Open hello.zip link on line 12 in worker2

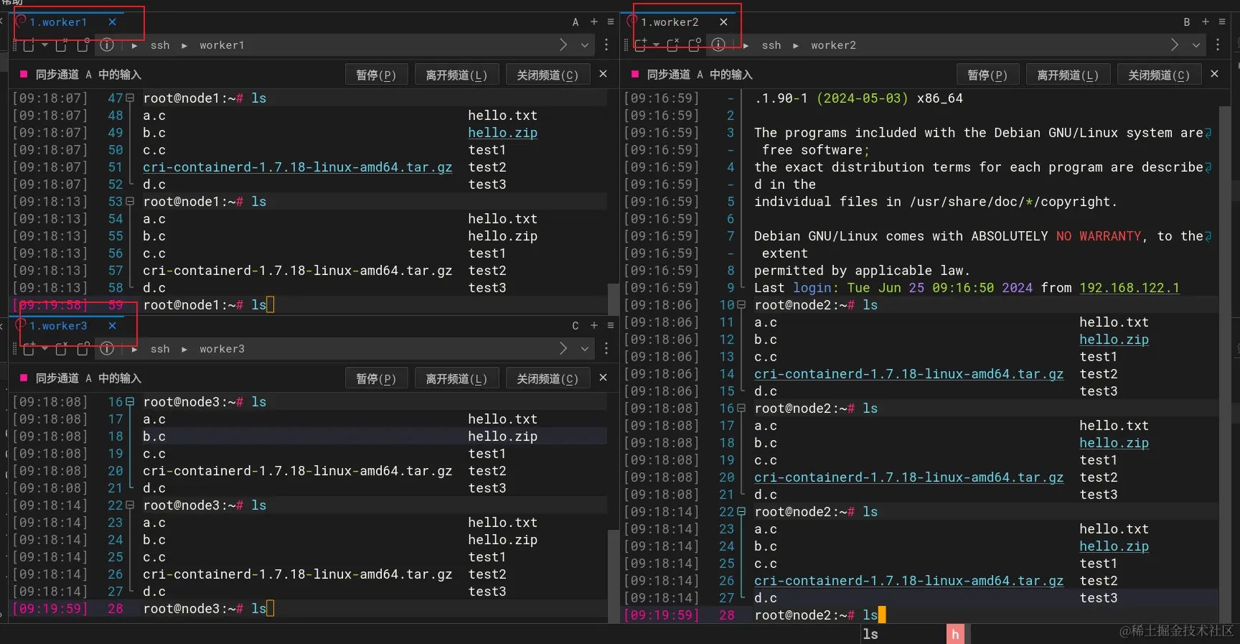pyautogui.click(x=1114, y=340)
